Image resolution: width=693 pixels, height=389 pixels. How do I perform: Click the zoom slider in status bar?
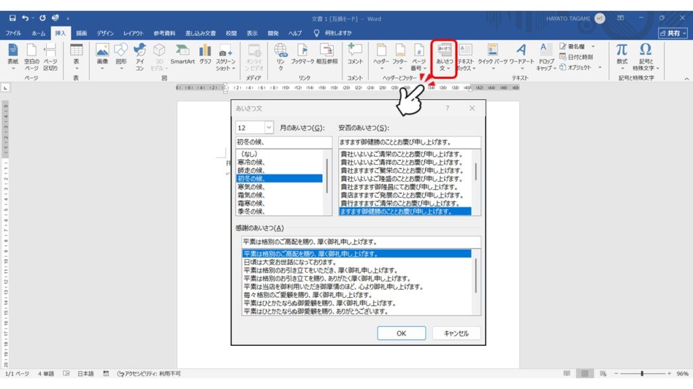tap(642, 373)
